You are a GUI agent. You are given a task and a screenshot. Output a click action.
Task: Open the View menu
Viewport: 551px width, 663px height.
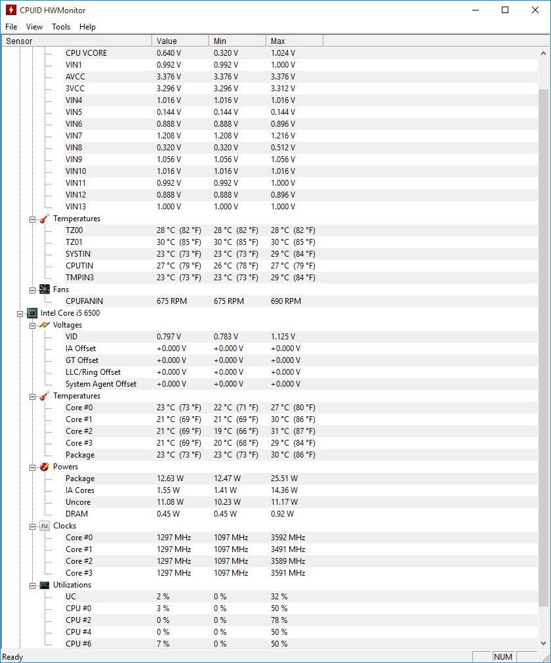coord(34,27)
